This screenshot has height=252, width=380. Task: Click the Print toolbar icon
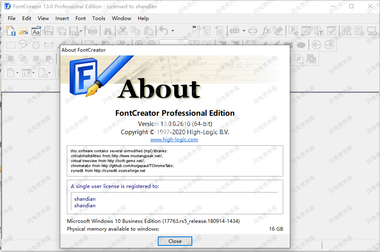[93, 31]
